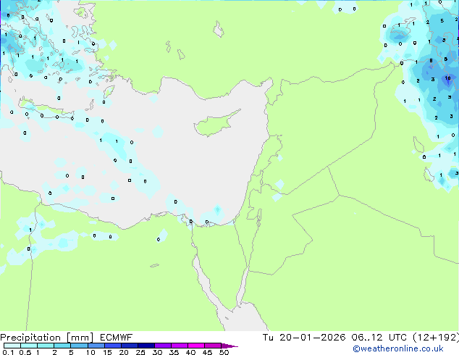Viewport: 459px width, 355px height.
Task: Click the 5–10 mm legend color swatch
Action: point(79,346)
